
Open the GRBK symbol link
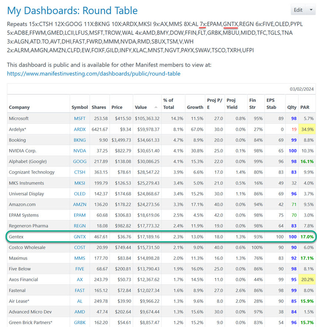pyautogui.click(x=80, y=323)
